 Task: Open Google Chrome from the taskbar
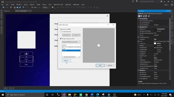point(86,95)
